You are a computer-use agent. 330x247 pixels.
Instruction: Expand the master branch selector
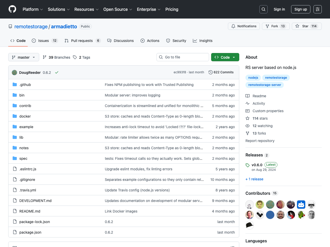point(23,57)
